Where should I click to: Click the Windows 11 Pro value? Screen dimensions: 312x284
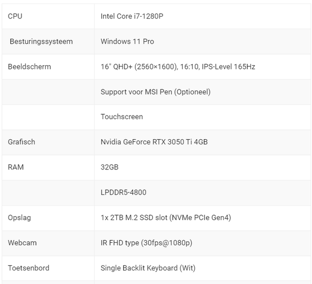click(x=127, y=42)
